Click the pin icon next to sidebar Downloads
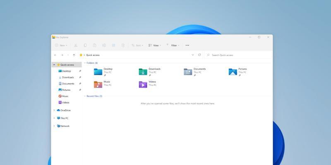This screenshot has height=165, width=331. [80, 78]
